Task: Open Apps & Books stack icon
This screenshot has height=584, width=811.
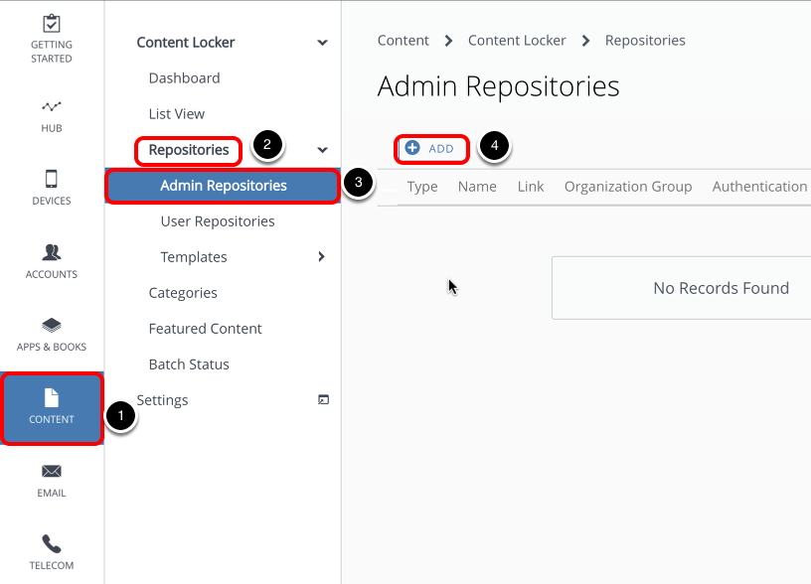Action: tap(52, 325)
